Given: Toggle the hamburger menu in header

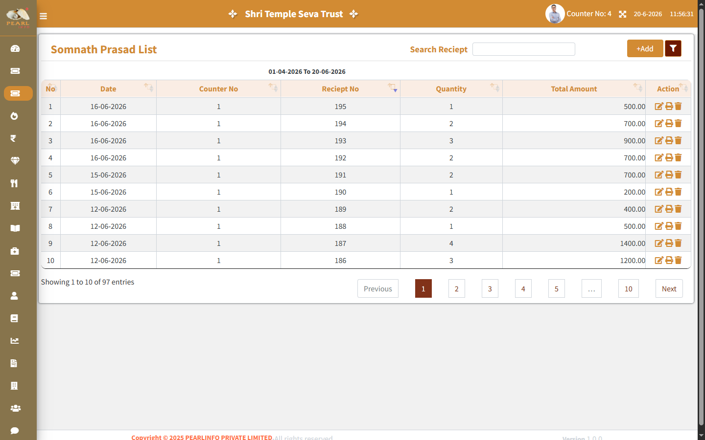Looking at the screenshot, I should [43, 16].
